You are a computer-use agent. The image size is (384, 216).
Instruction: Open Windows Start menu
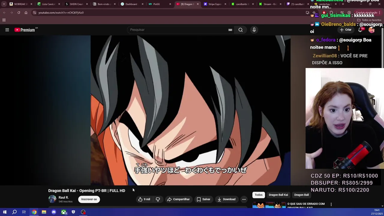[x=5, y=212]
